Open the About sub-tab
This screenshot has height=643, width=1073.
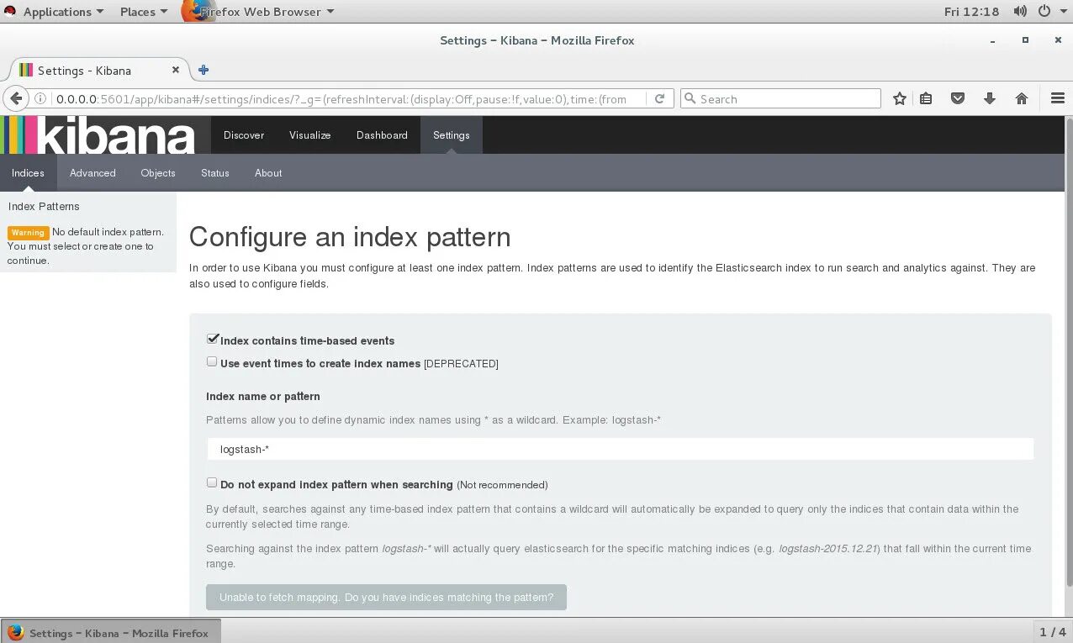pyautogui.click(x=268, y=172)
